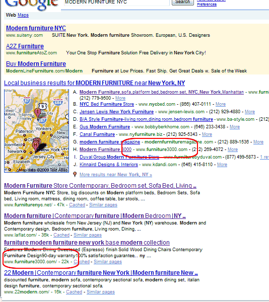Screen dimensions: 269x302
Task: Click the Search button
Action: (183, 2)
